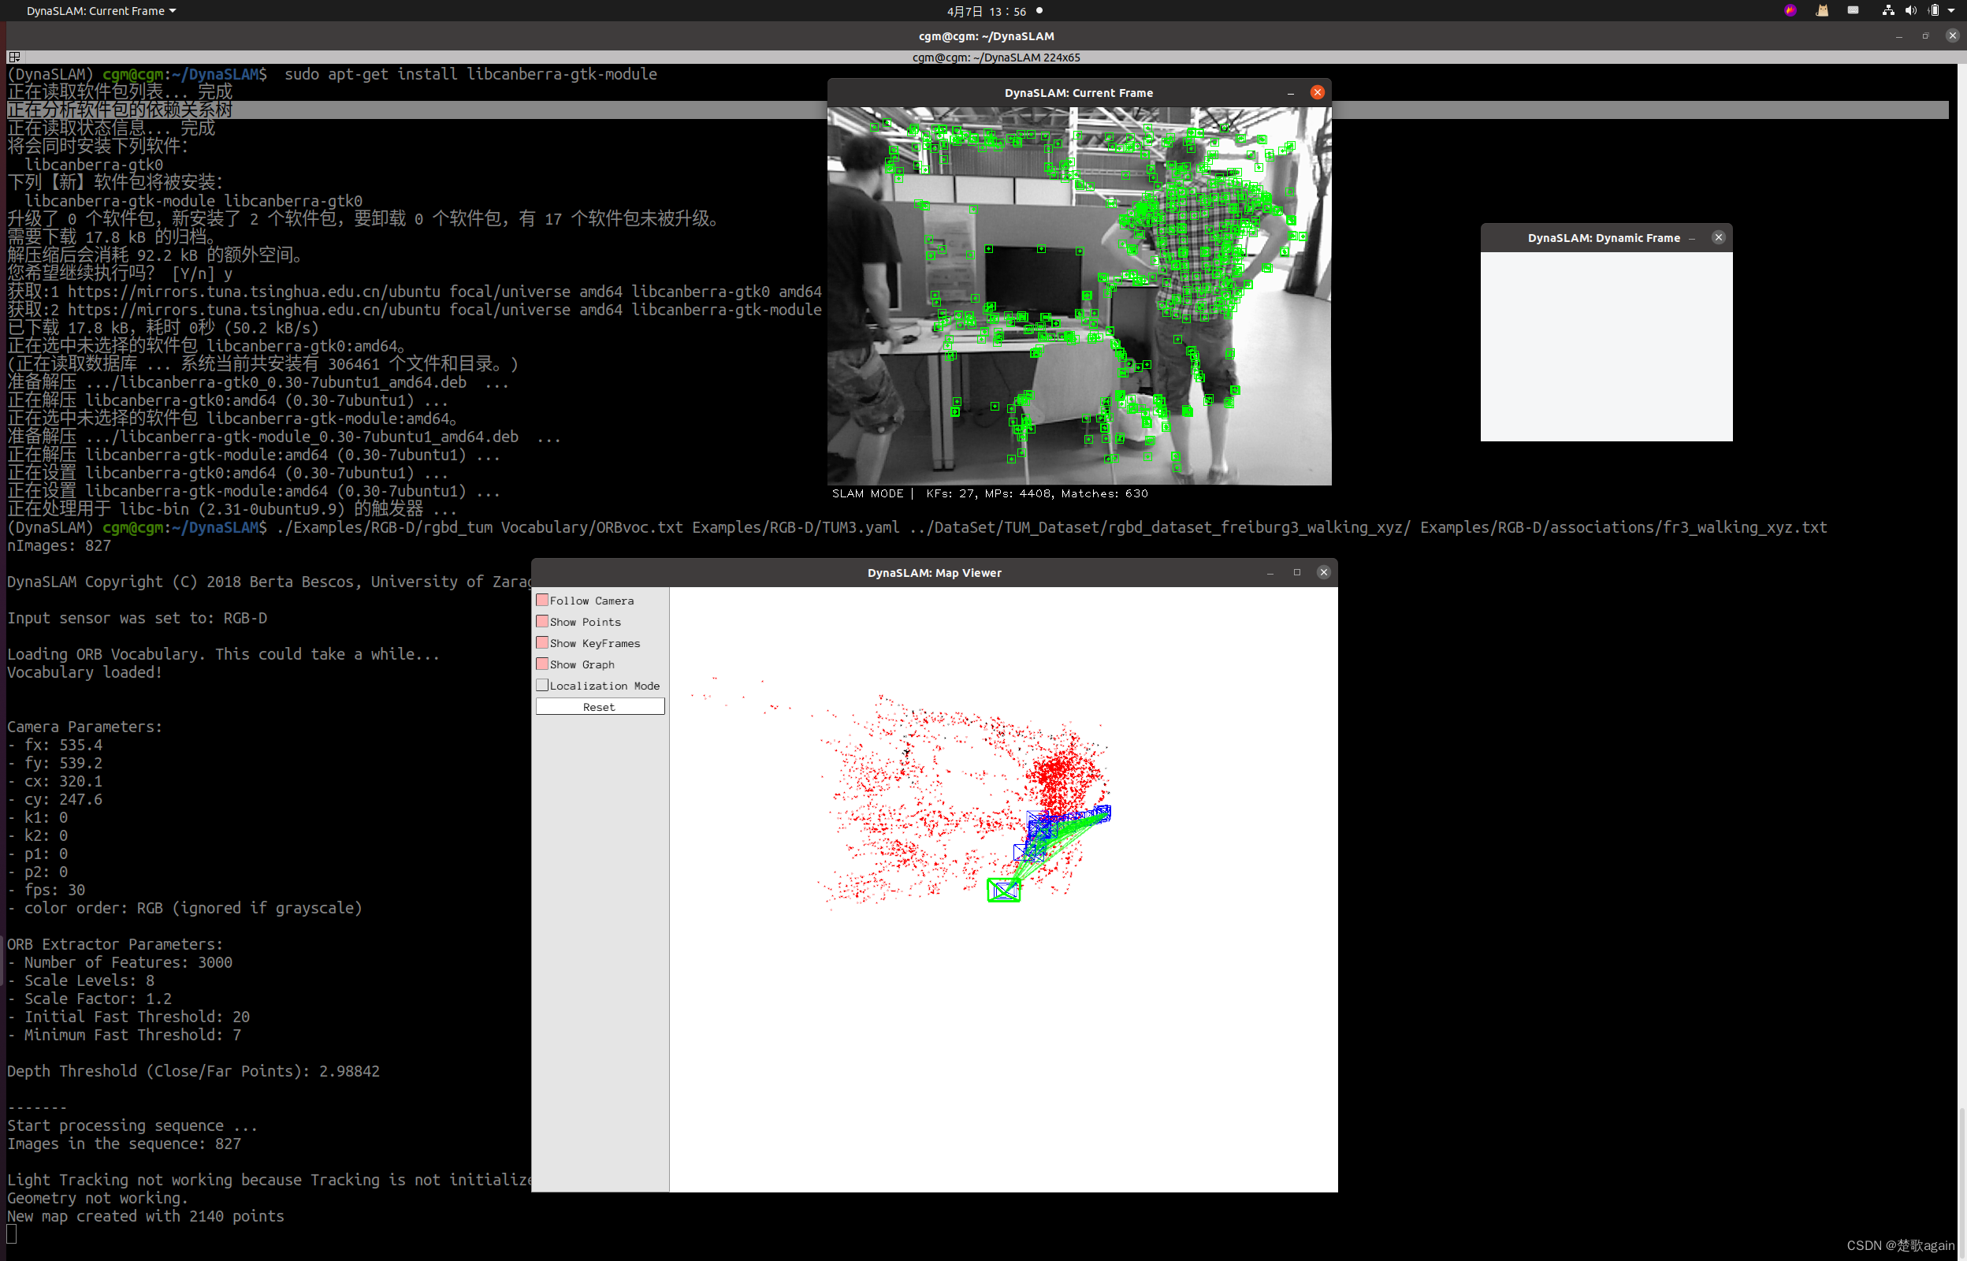Click "Images in the sequence: 827" line
This screenshot has width=1967, height=1261.
pos(125,1144)
